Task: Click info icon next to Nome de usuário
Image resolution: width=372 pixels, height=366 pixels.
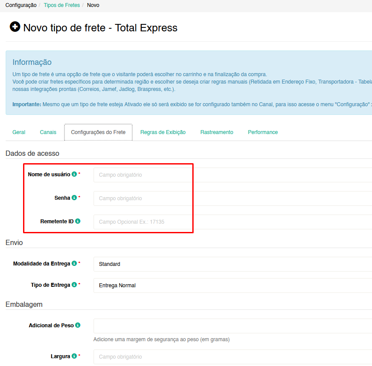Action: tap(74, 174)
